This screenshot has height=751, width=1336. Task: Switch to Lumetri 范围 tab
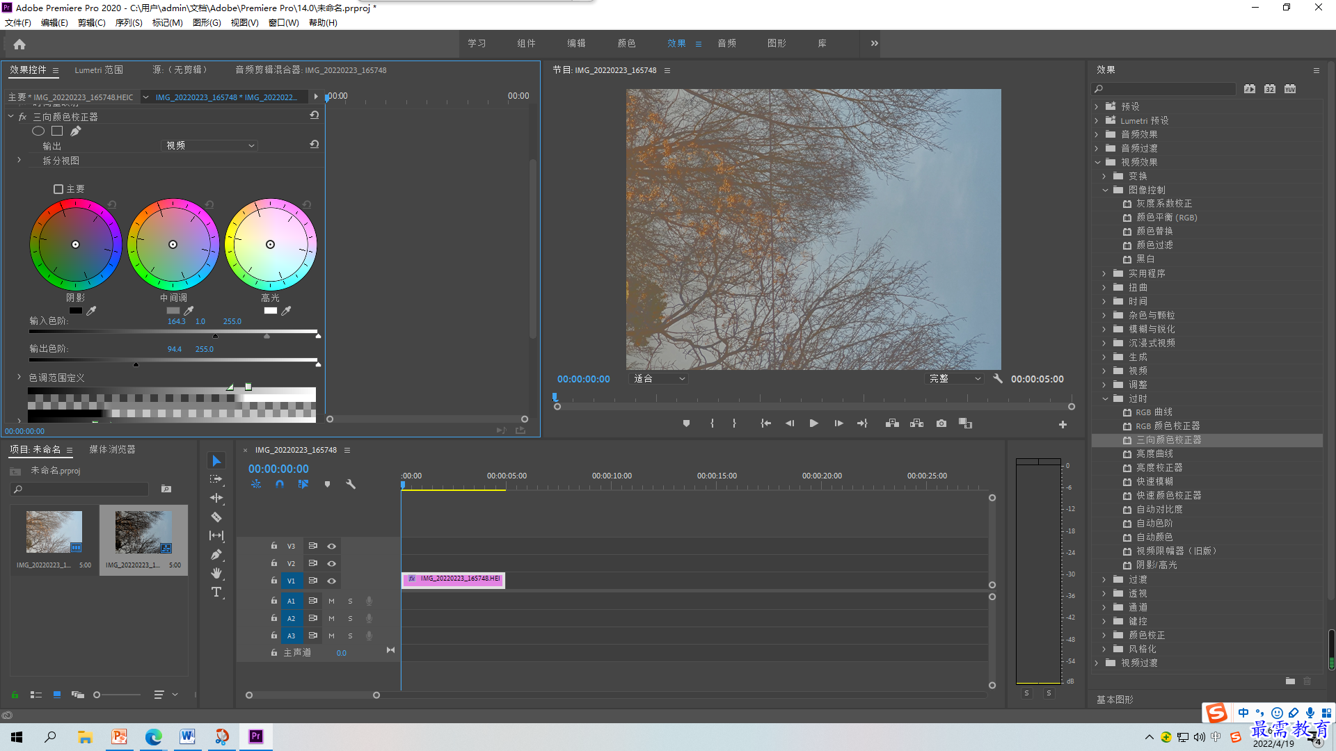pos(99,70)
